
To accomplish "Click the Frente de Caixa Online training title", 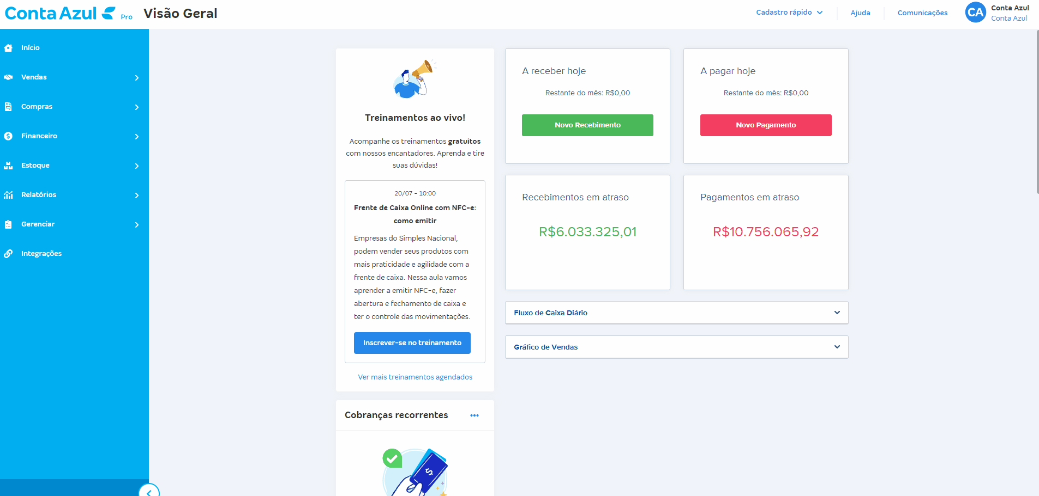I will [x=415, y=215].
